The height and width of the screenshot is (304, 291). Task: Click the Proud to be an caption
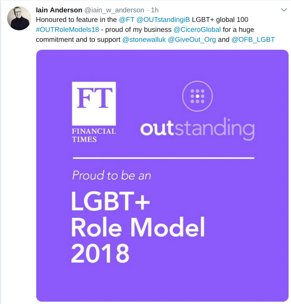point(111,175)
